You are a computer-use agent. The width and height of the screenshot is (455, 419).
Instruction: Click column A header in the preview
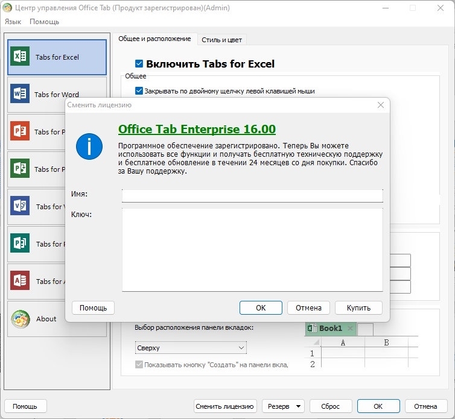pyautogui.click(x=343, y=343)
